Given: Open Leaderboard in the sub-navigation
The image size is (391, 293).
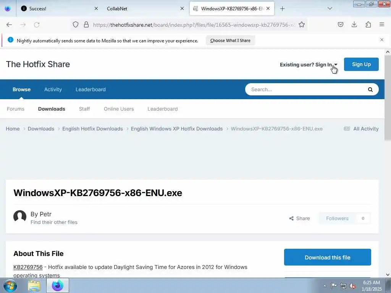Looking at the screenshot, I should coord(163,109).
